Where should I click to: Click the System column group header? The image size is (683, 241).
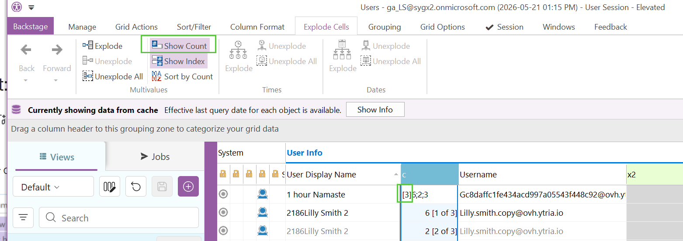(x=251, y=153)
